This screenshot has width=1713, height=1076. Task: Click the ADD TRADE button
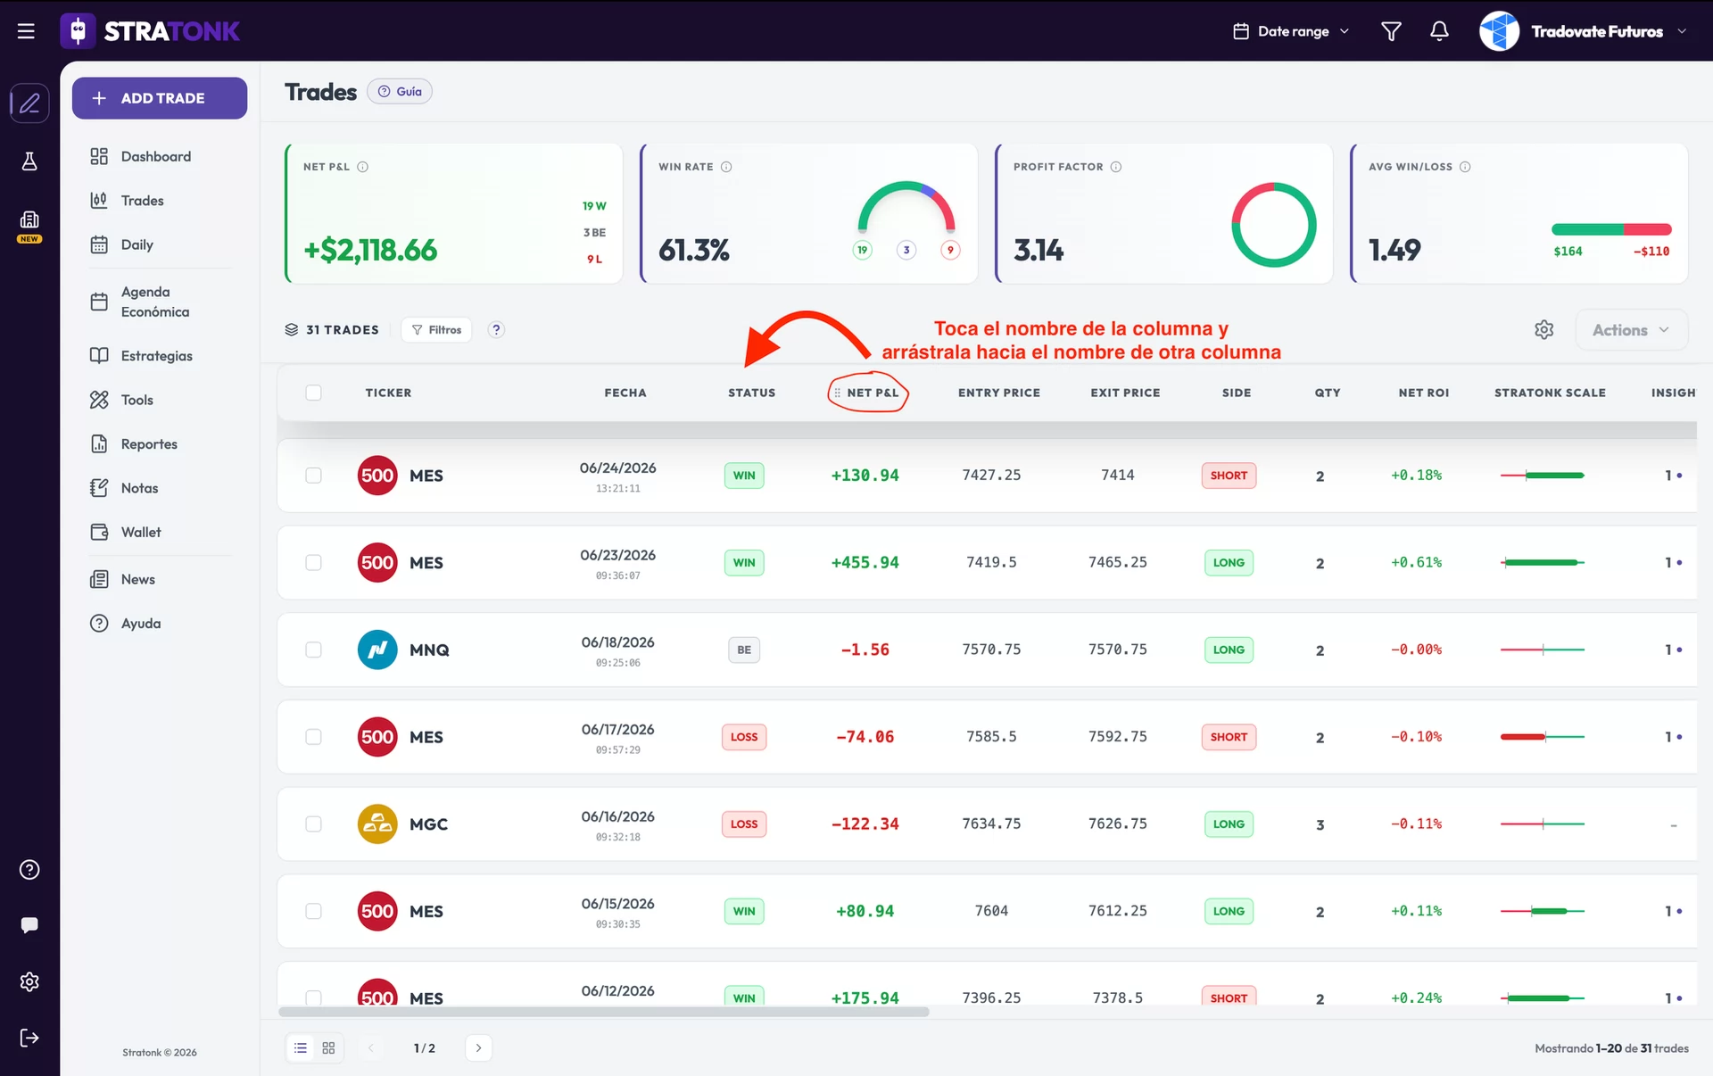160,98
